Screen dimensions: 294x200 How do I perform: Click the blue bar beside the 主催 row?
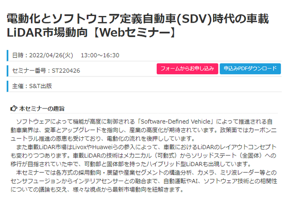8,86
